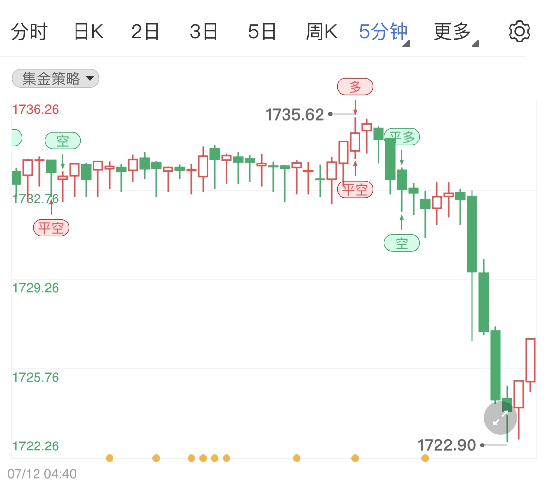548x484 pixels.
Task: Tap the red 平空 marker at lower left
Action: 51,227
